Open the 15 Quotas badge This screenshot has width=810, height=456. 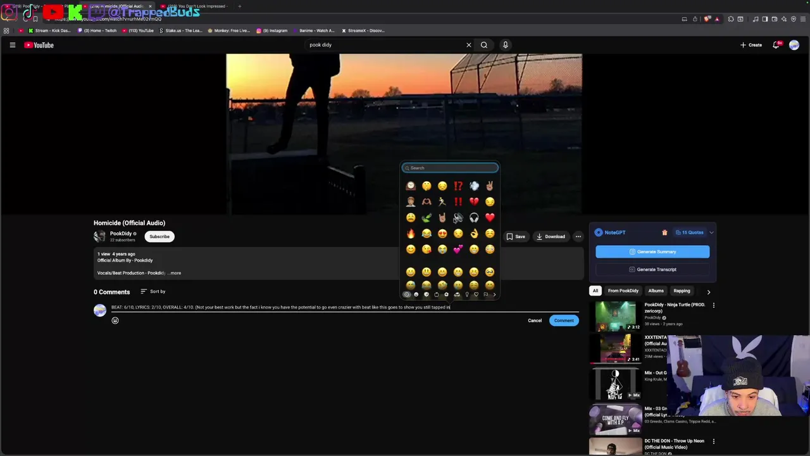(689, 232)
